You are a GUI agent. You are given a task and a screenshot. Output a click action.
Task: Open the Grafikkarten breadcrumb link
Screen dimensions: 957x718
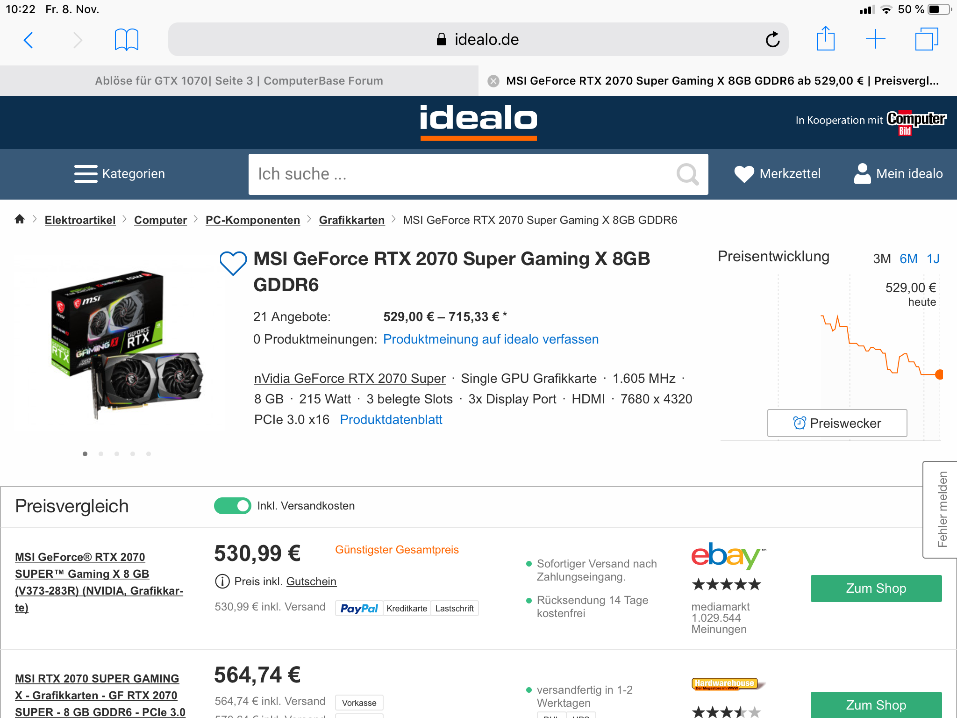click(x=352, y=220)
